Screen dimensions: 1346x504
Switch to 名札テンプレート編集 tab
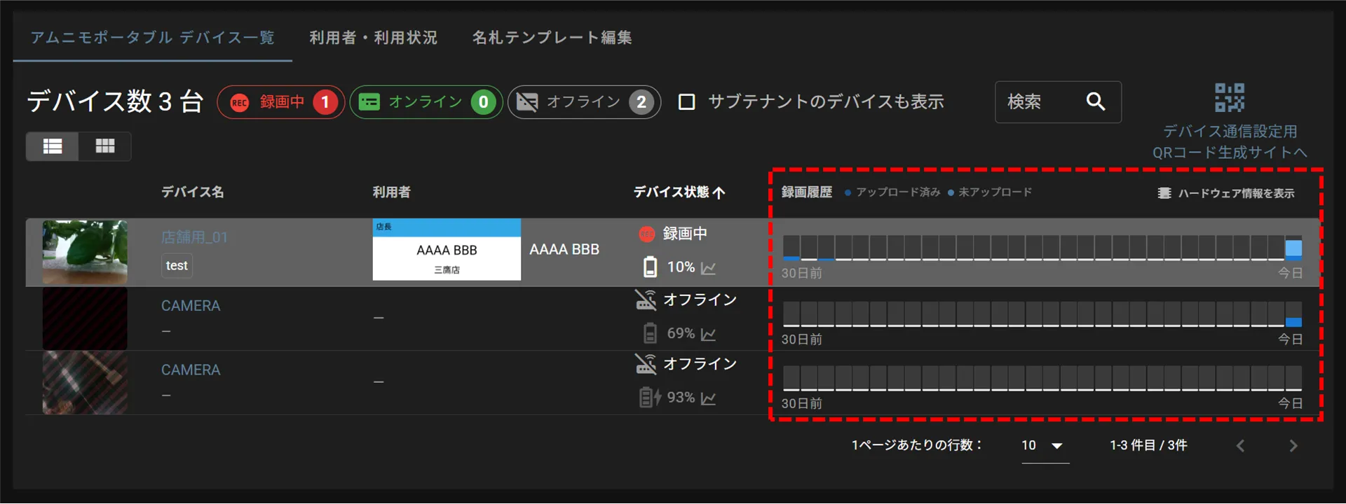[552, 37]
